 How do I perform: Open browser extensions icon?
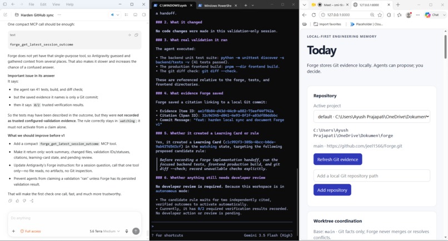point(389,15)
